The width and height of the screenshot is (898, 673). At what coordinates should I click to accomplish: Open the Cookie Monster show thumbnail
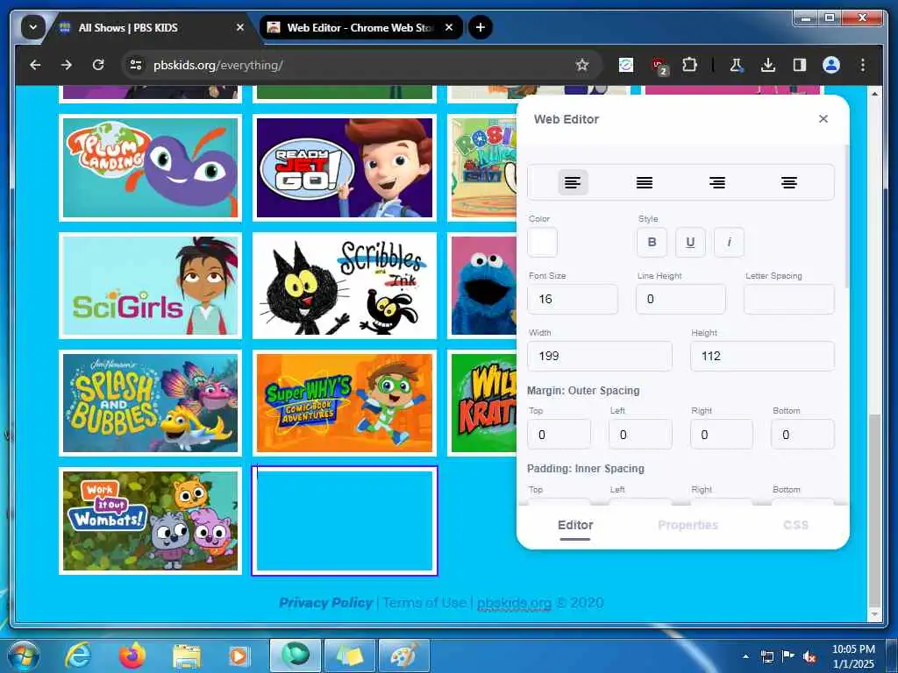click(482, 286)
